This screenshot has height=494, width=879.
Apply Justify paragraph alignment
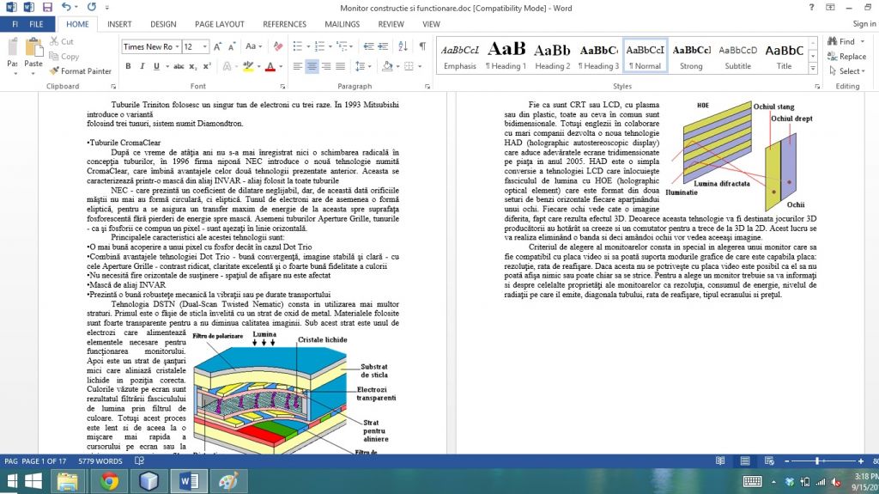342,66
